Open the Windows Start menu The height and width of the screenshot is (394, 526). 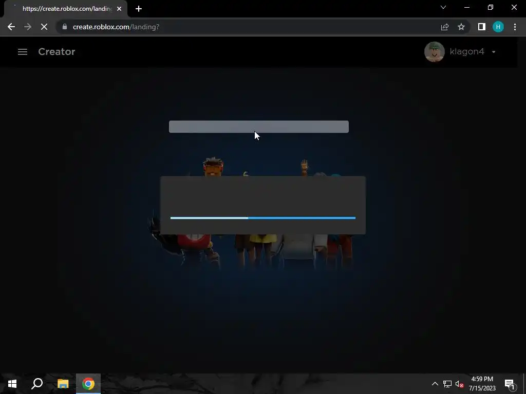point(12,384)
